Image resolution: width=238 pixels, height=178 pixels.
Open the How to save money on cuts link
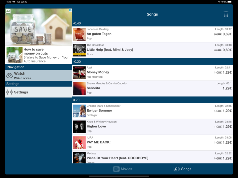point(36,51)
